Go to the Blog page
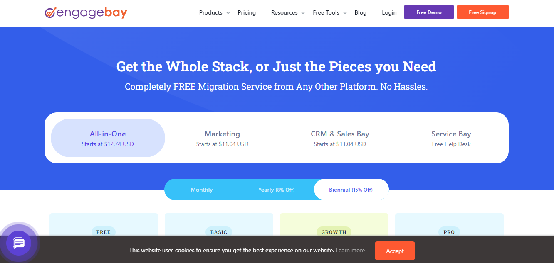 point(361,12)
